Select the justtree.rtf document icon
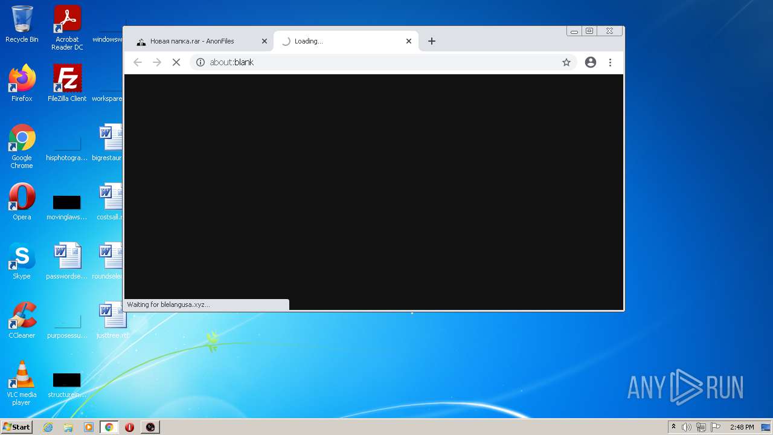773x435 pixels. tap(112, 320)
